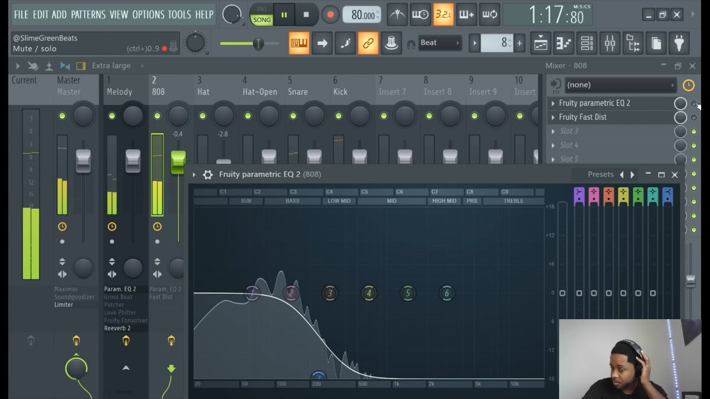Expand Fruity Fast Dist slot arrow

(553, 117)
